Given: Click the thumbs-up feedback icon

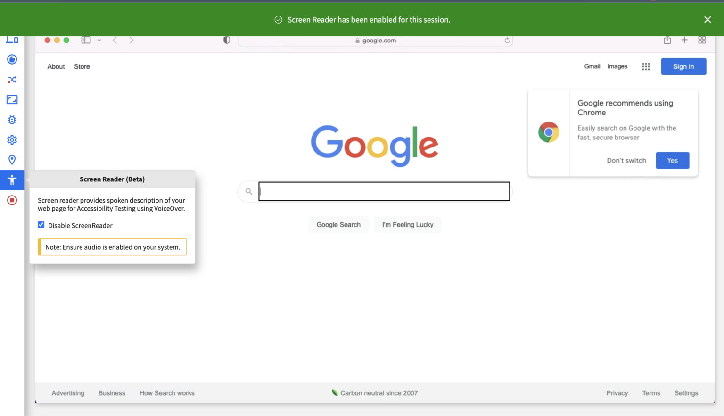Looking at the screenshot, I should coord(12,59).
